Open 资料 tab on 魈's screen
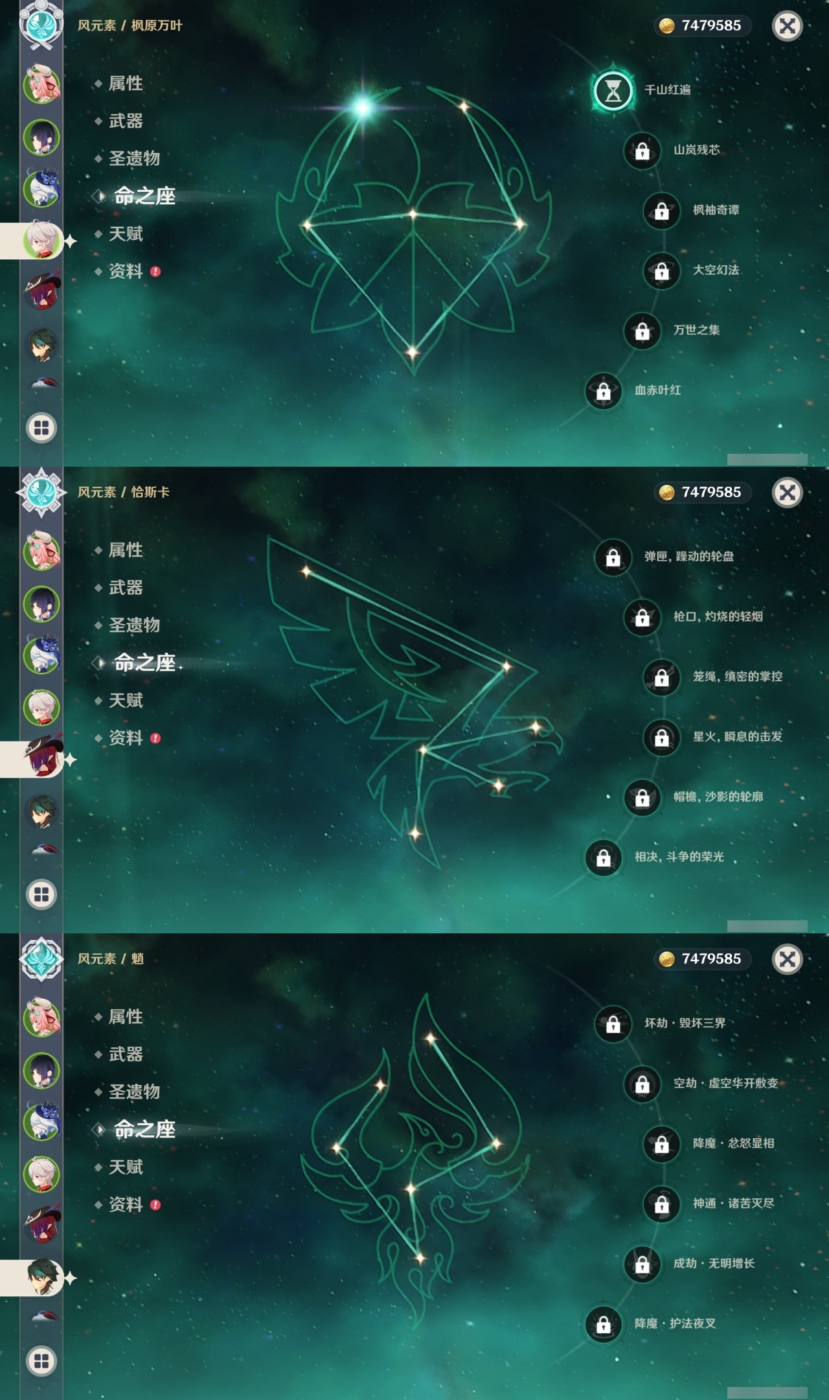This screenshot has height=1400, width=829. [x=126, y=1205]
